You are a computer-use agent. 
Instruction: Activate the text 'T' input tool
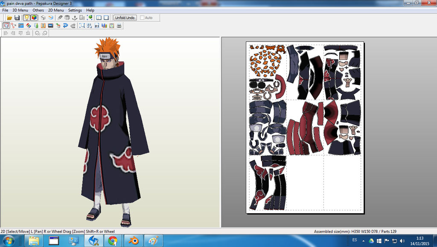click(43, 26)
